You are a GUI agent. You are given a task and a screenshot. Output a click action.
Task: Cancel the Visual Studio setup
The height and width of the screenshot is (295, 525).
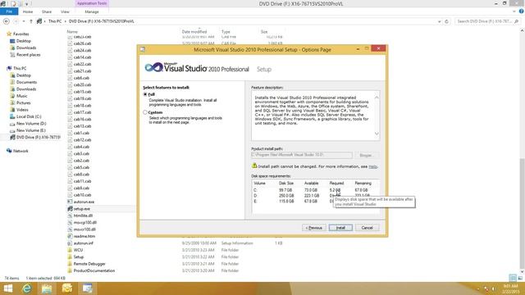(x=367, y=228)
